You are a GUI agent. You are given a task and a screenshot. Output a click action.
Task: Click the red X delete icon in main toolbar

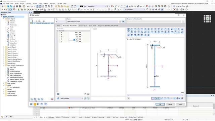point(174,9)
